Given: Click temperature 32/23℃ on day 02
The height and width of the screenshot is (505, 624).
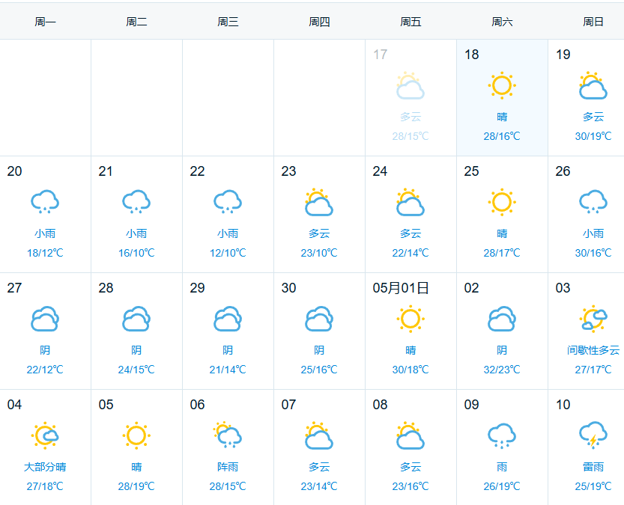Looking at the screenshot, I should [x=502, y=370].
